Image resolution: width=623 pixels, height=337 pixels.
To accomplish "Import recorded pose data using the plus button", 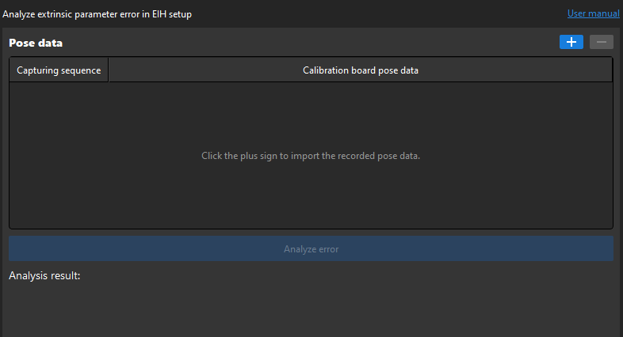I will [571, 43].
